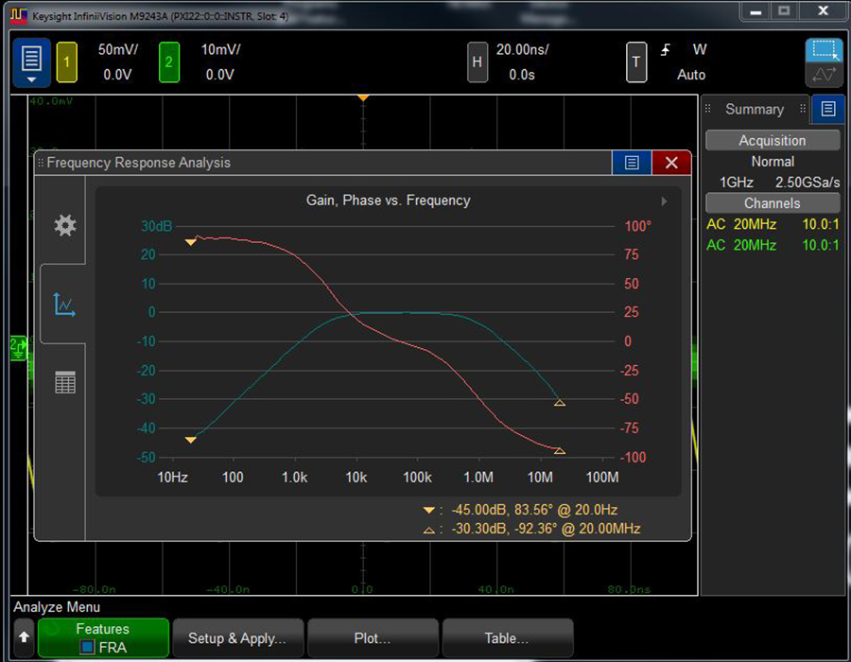
Task: Switch to the FRA chart view tab
Action: (x=64, y=305)
